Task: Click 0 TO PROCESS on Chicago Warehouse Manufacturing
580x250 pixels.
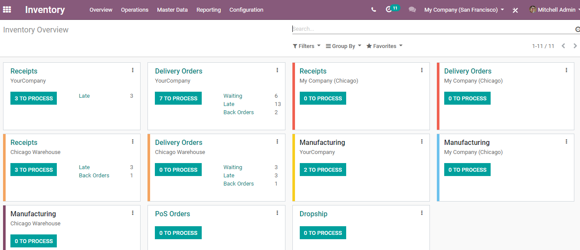Action: coord(34,241)
